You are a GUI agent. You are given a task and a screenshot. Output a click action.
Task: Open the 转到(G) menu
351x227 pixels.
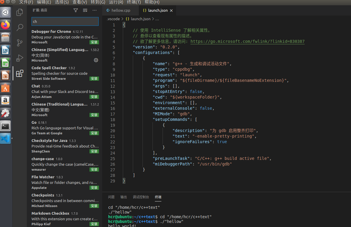(98, 2)
